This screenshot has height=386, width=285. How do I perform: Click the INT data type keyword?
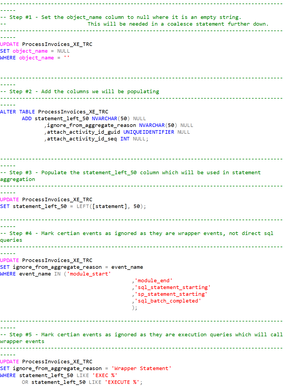(x=125, y=139)
